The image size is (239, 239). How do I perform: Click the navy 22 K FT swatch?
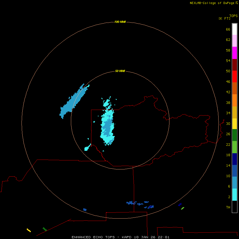coord(234,159)
